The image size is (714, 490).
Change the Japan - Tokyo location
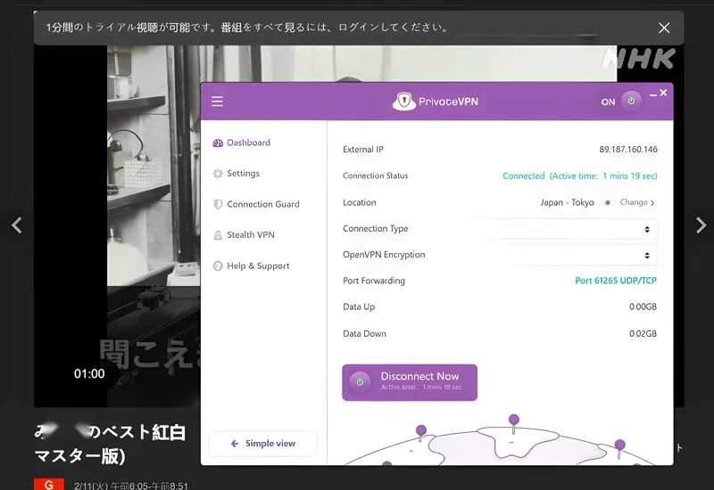pos(637,202)
